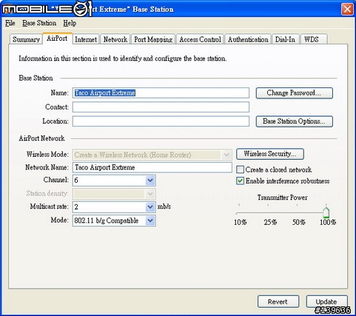Enable Create a closed network checkbox
The height and width of the screenshot is (316, 356).
[x=240, y=169]
